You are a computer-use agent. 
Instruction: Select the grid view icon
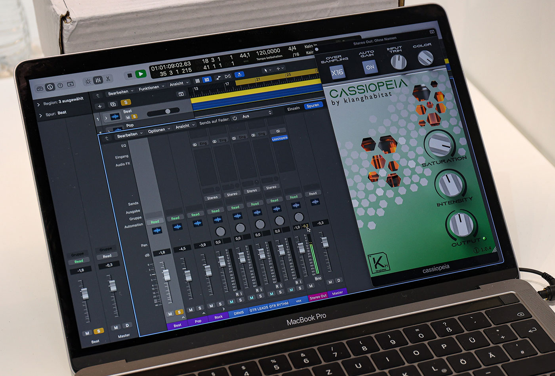point(197,81)
